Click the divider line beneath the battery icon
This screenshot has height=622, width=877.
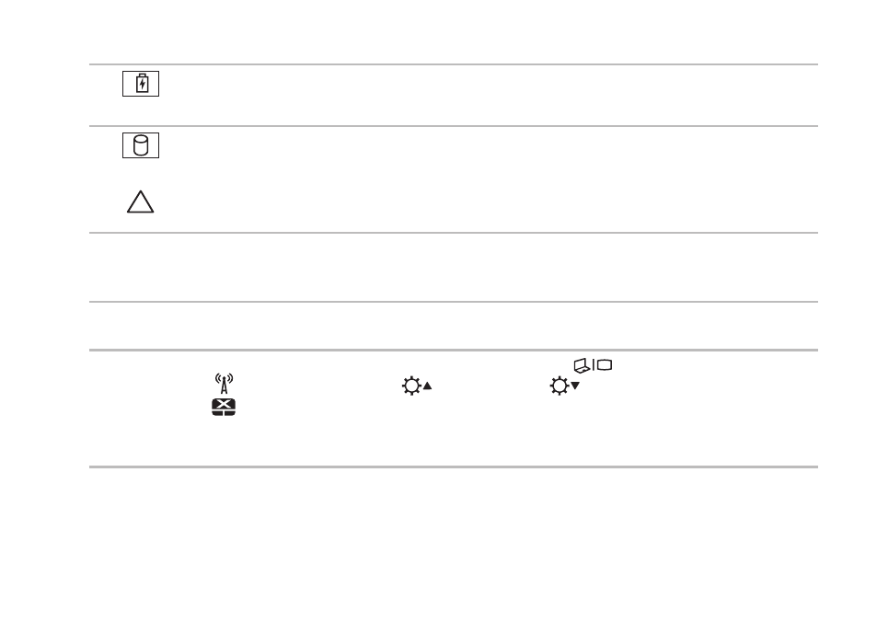pos(454,126)
